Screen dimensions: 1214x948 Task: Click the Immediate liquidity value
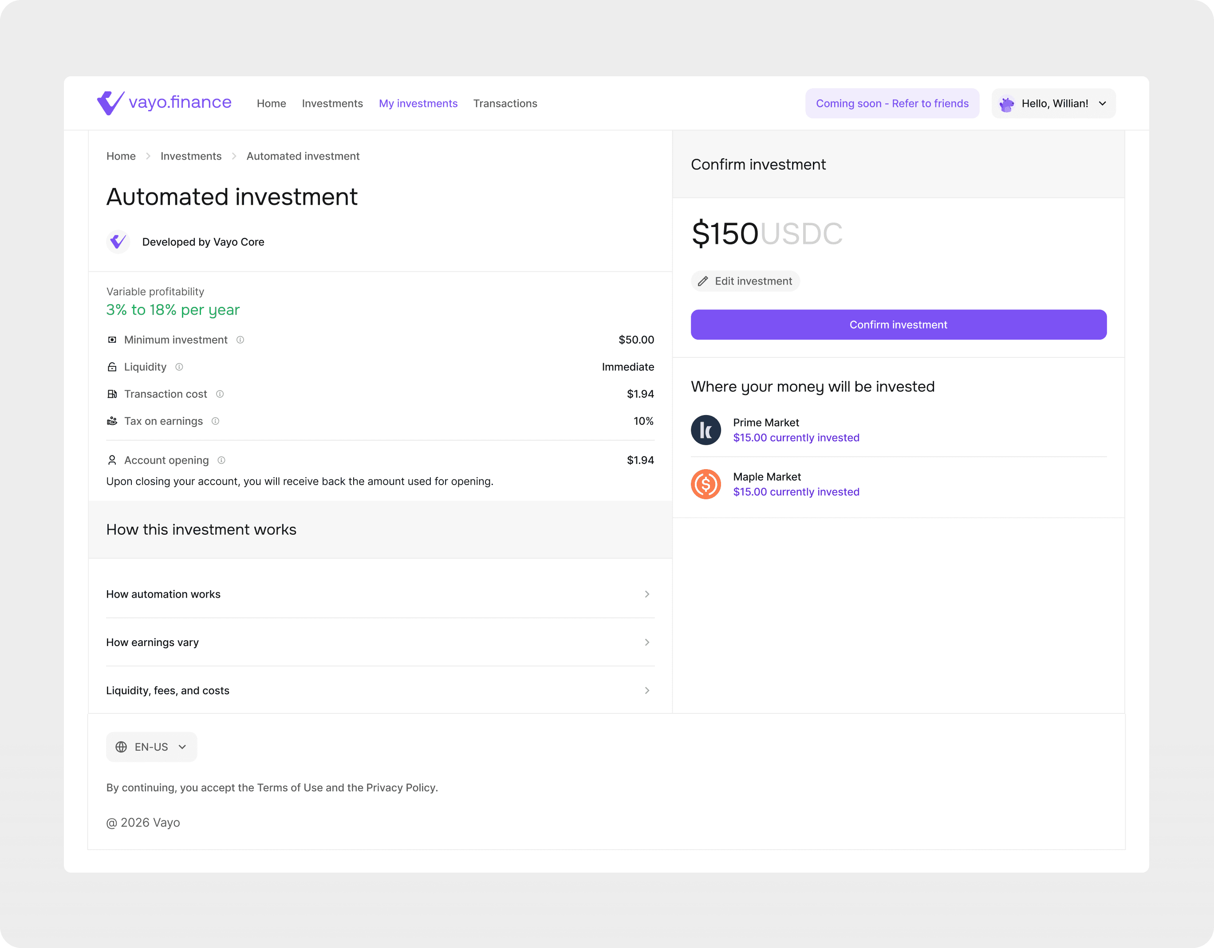pyautogui.click(x=627, y=367)
